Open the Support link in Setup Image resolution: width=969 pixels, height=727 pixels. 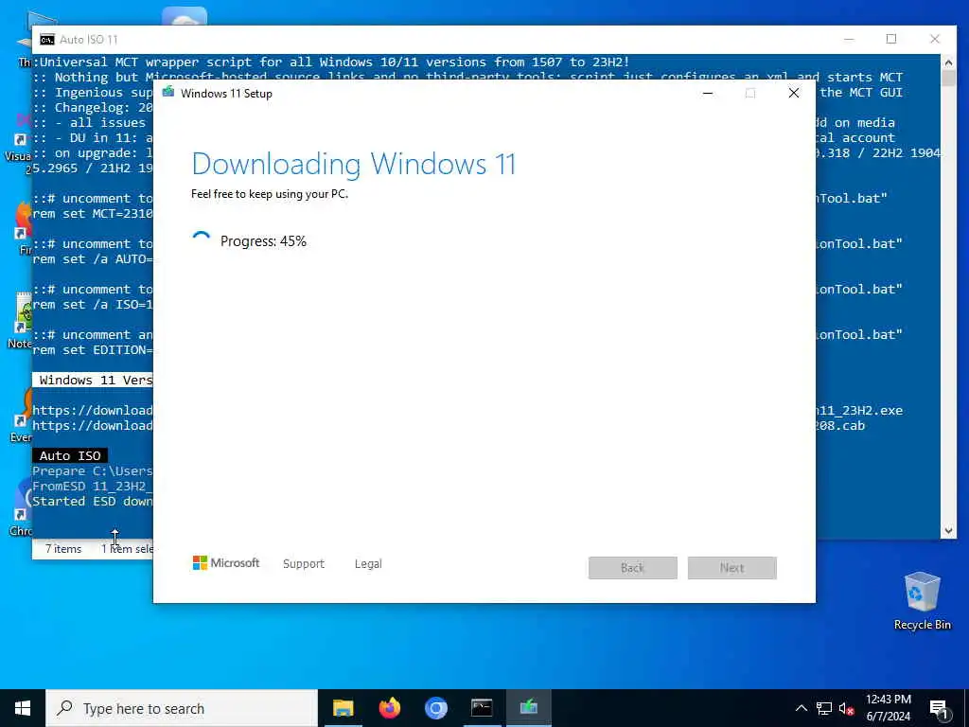coord(304,564)
